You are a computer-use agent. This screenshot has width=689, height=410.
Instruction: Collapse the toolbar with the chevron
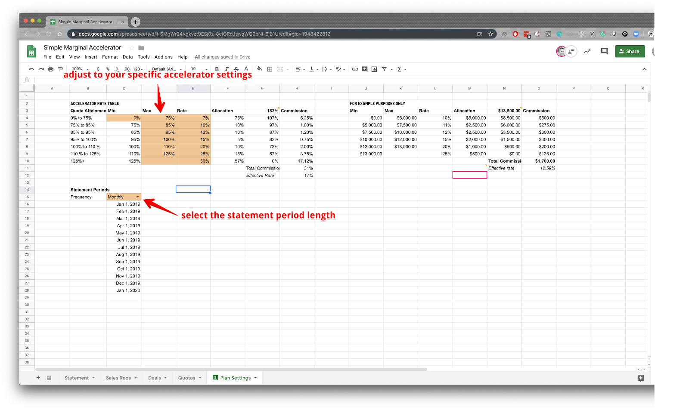tap(645, 69)
